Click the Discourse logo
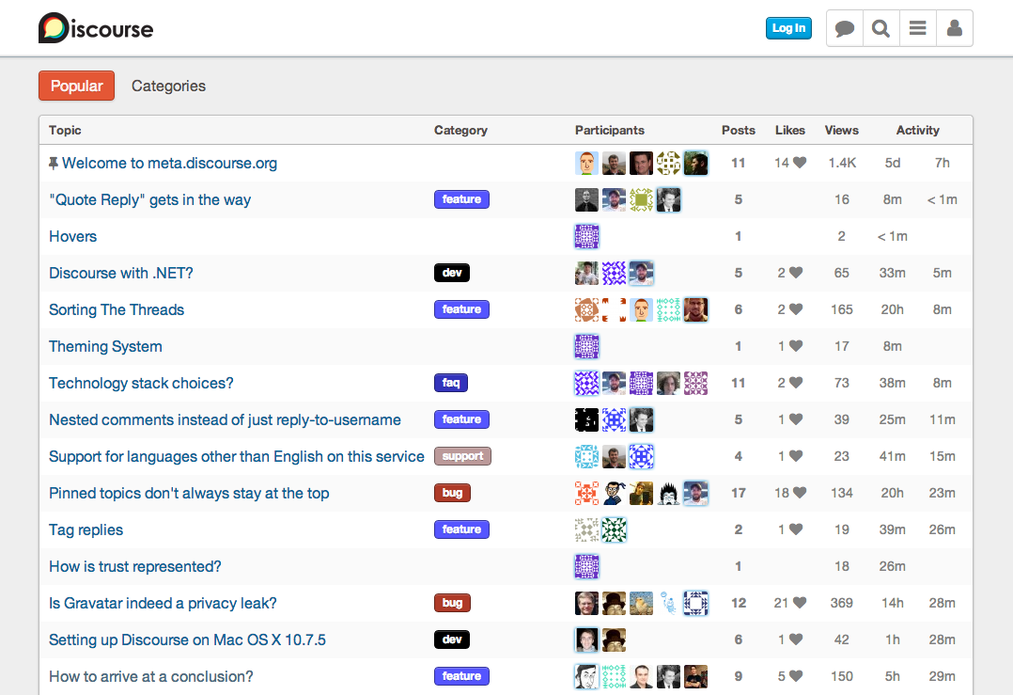1013x695 pixels. [x=96, y=28]
